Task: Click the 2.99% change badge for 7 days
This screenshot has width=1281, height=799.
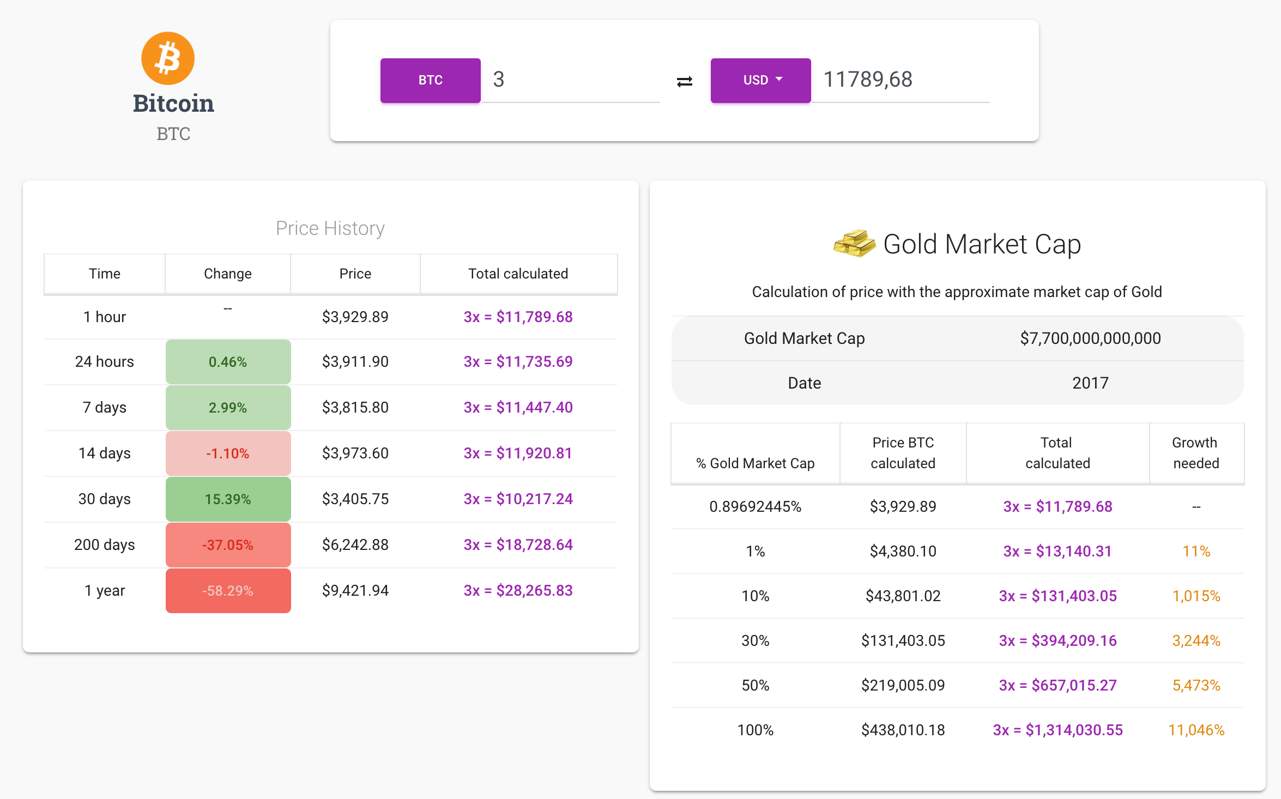Action: (x=228, y=407)
